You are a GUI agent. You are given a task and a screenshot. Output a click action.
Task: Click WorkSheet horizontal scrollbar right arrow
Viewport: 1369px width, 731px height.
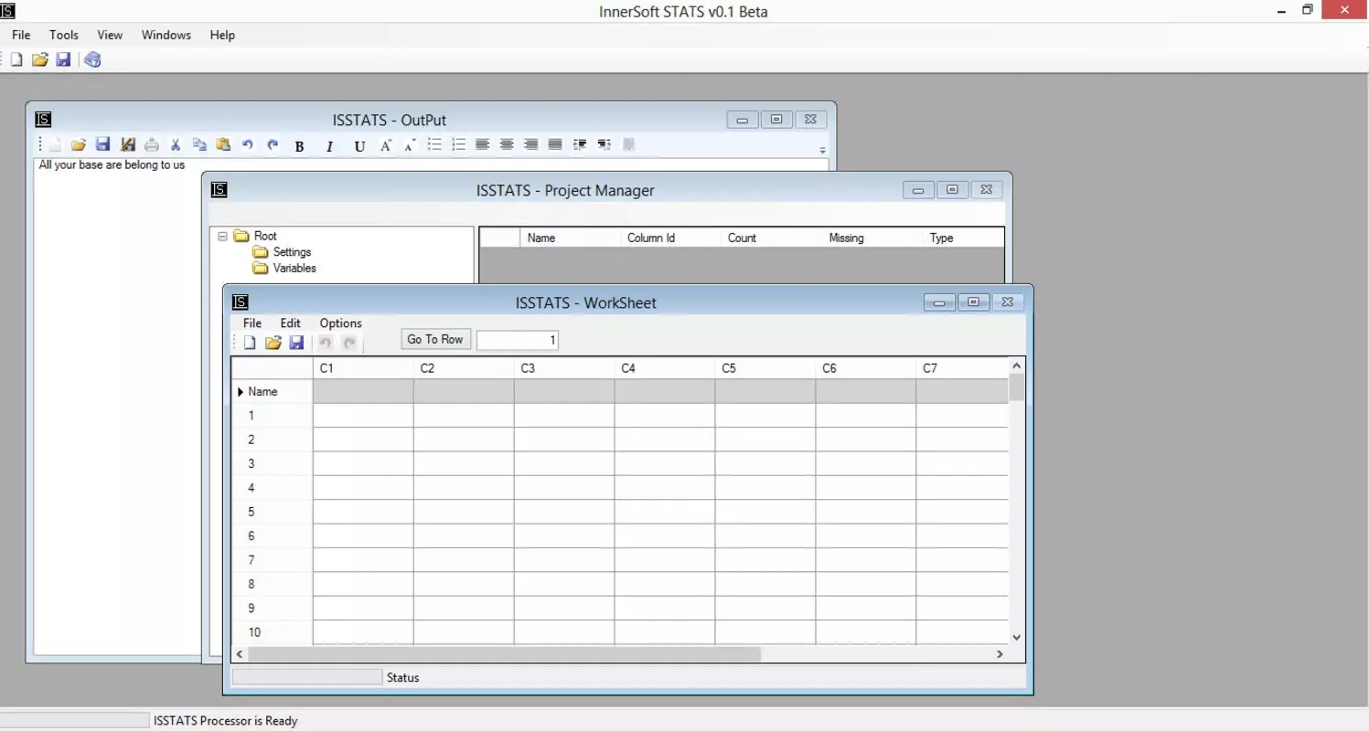tap(1000, 654)
